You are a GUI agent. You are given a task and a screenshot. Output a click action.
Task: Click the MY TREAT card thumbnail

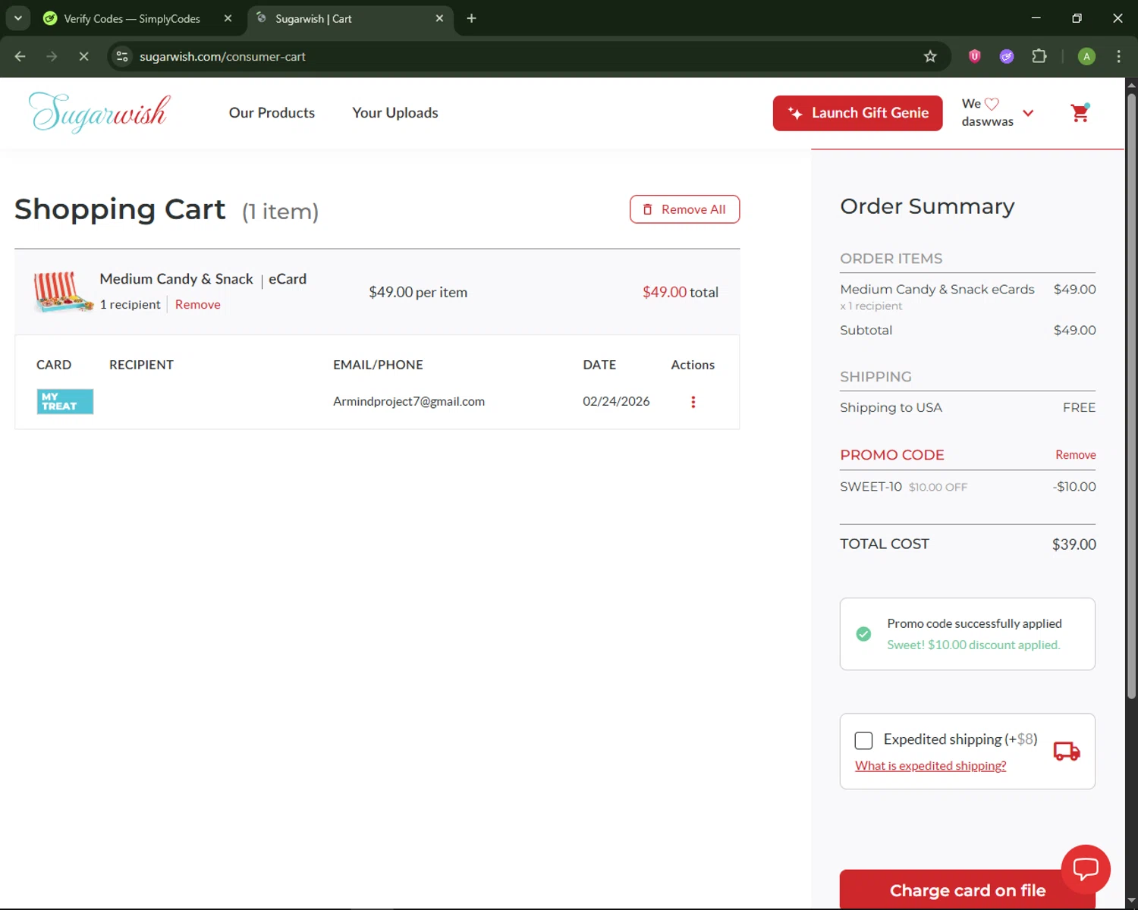(x=65, y=401)
